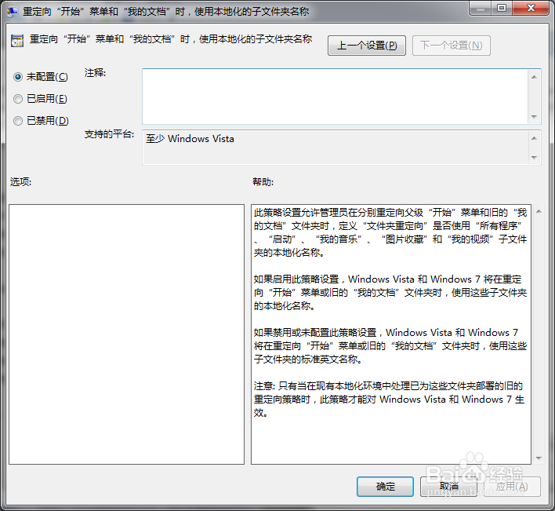
Task: Click the help note starting 注意
Action: click(389, 400)
